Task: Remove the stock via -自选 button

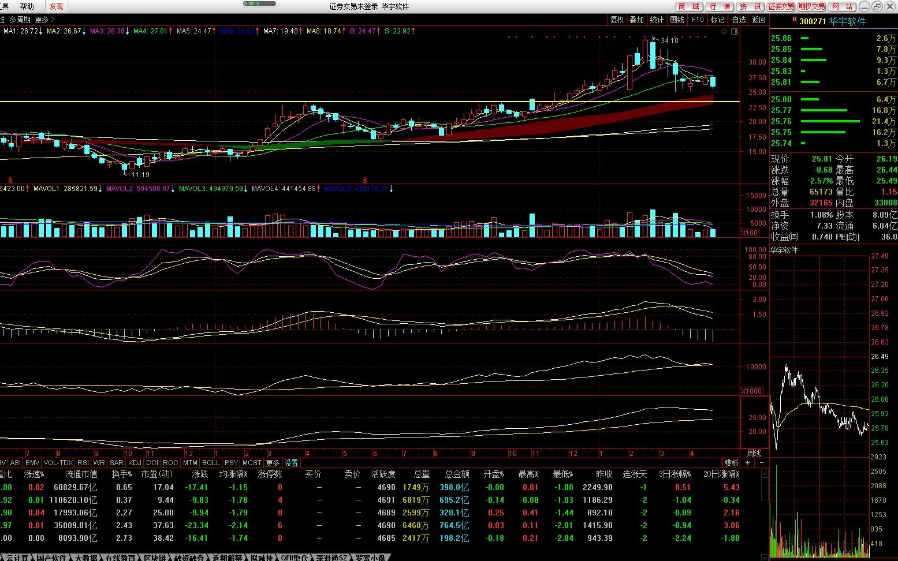Action: pos(737,20)
